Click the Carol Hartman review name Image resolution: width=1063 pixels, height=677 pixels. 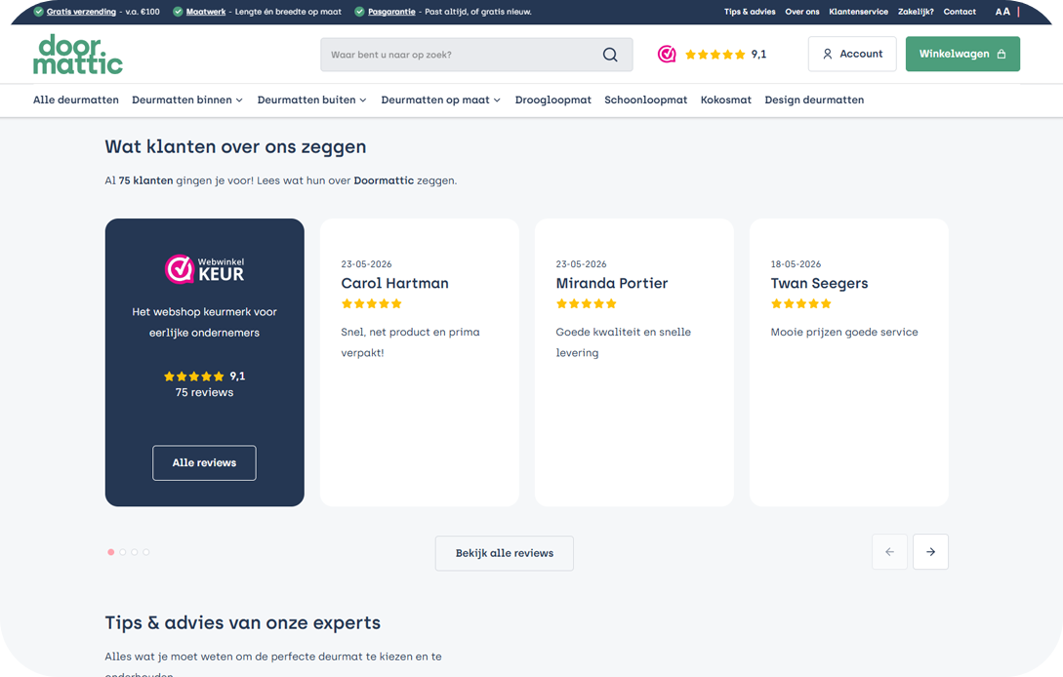pos(394,283)
